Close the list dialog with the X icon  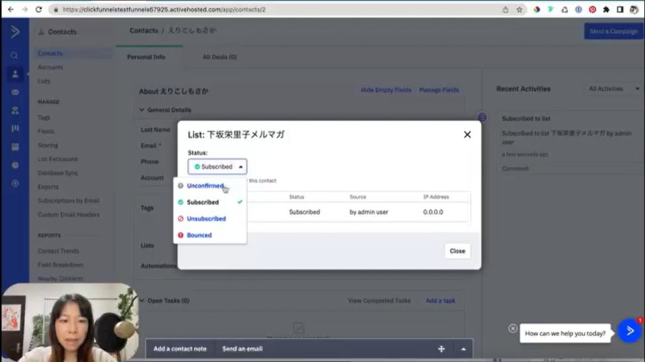click(x=467, y=134)
